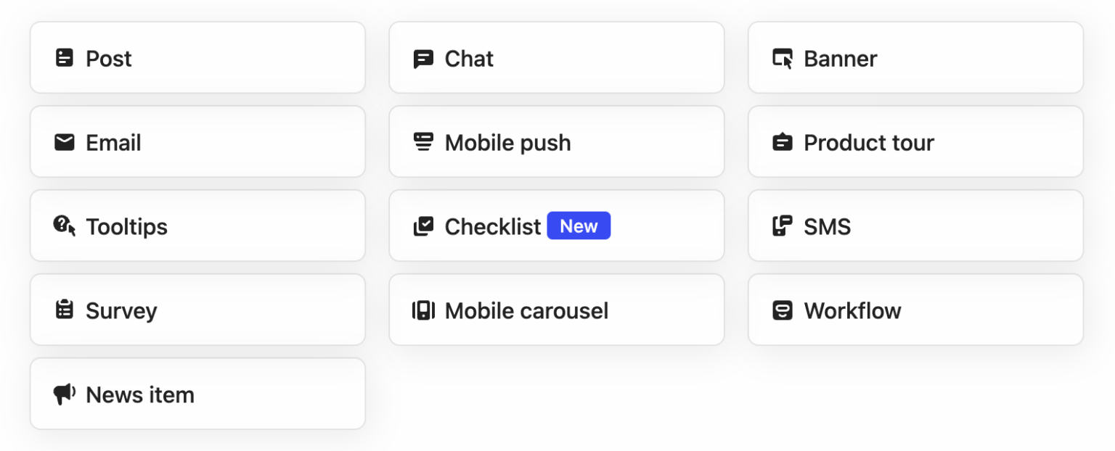Screen dimensions: 1115x451
Task: Select the Mobile carousel option
Action: coord(556,310)
